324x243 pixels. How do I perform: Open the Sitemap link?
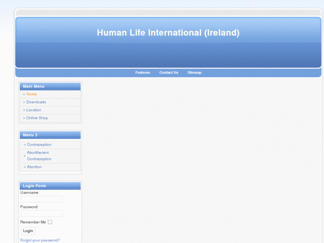[194, 73]
